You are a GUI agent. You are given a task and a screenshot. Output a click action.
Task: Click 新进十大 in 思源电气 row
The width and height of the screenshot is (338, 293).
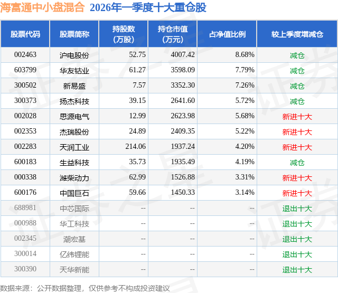(x=297, y=117)
